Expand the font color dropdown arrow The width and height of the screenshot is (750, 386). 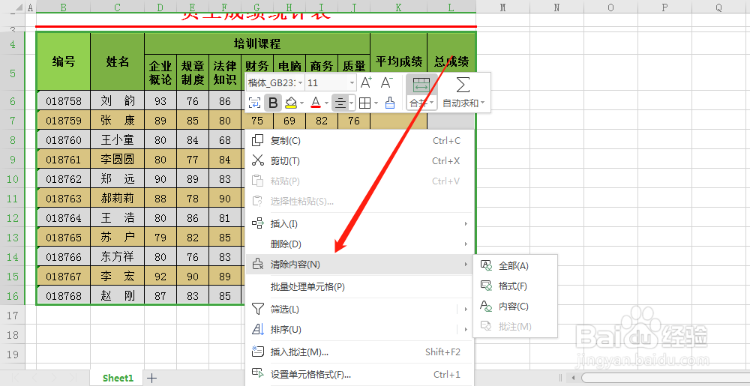[x=326, y=103]
